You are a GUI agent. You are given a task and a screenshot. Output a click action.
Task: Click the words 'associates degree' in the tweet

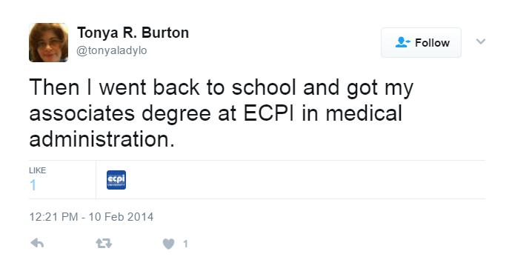[x=120, y=114]
